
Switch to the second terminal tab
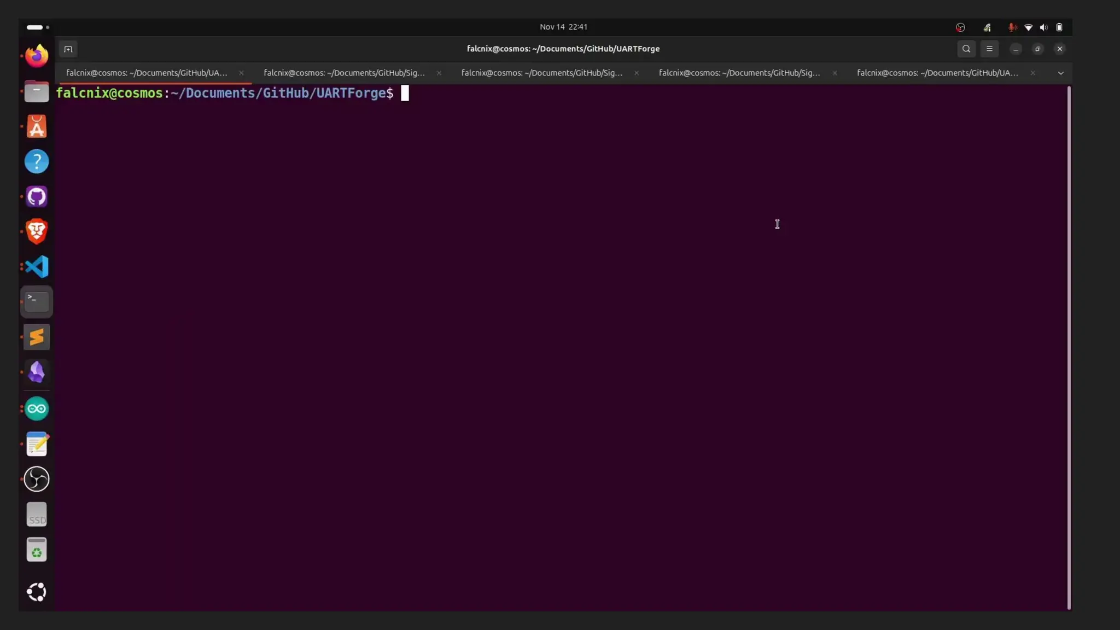tap(344, 73)
